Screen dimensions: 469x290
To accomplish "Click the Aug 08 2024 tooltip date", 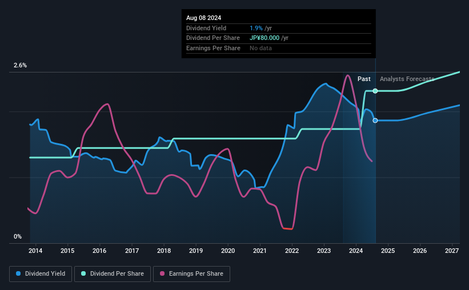I will pos(204,18).
